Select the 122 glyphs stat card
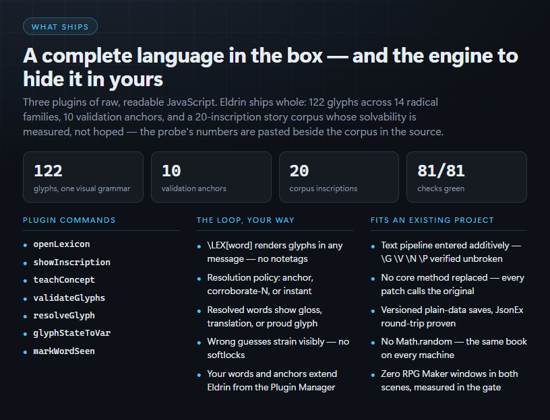Image resolution: width=550 pixels, height=420 pixels. pyautogui.click(x=83, y=177)
